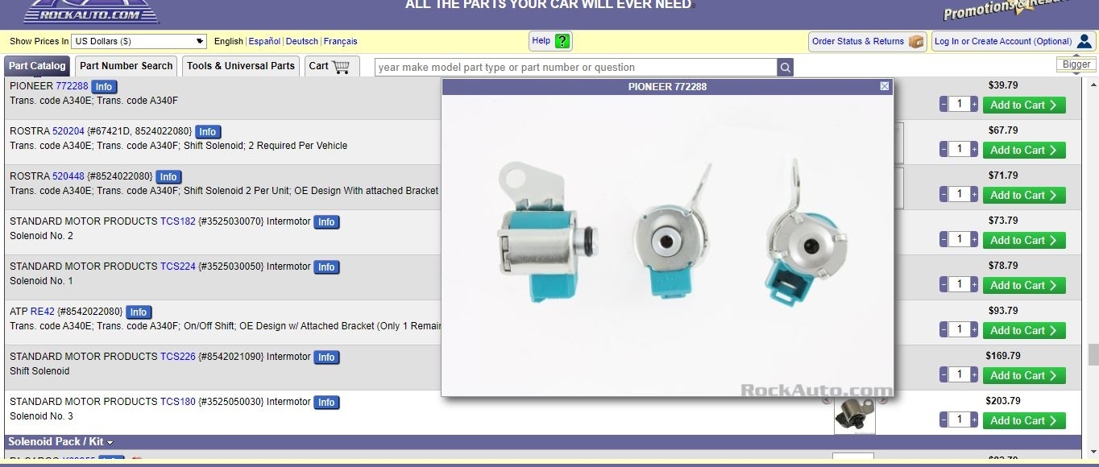This screenshot has width=1099, height=467.
Task: Click quantity field for $203.79 item
Action: (x=959, y=420)
